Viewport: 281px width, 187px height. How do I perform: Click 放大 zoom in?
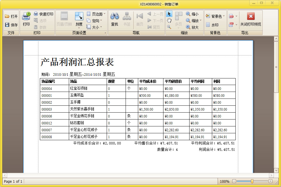pos(192,27)
